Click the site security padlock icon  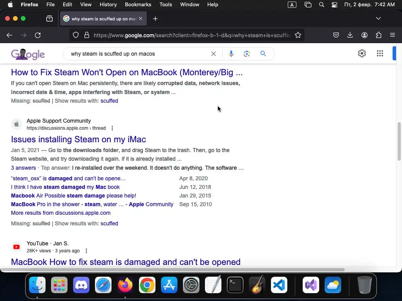[x=87, y=35]
